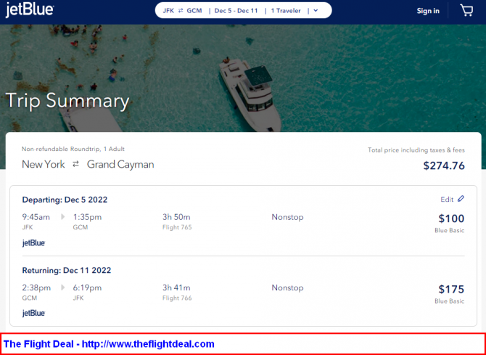This screenshot has width=486, height=355.
Task: Click the route swap arrows in search pill
Action: 181,11
